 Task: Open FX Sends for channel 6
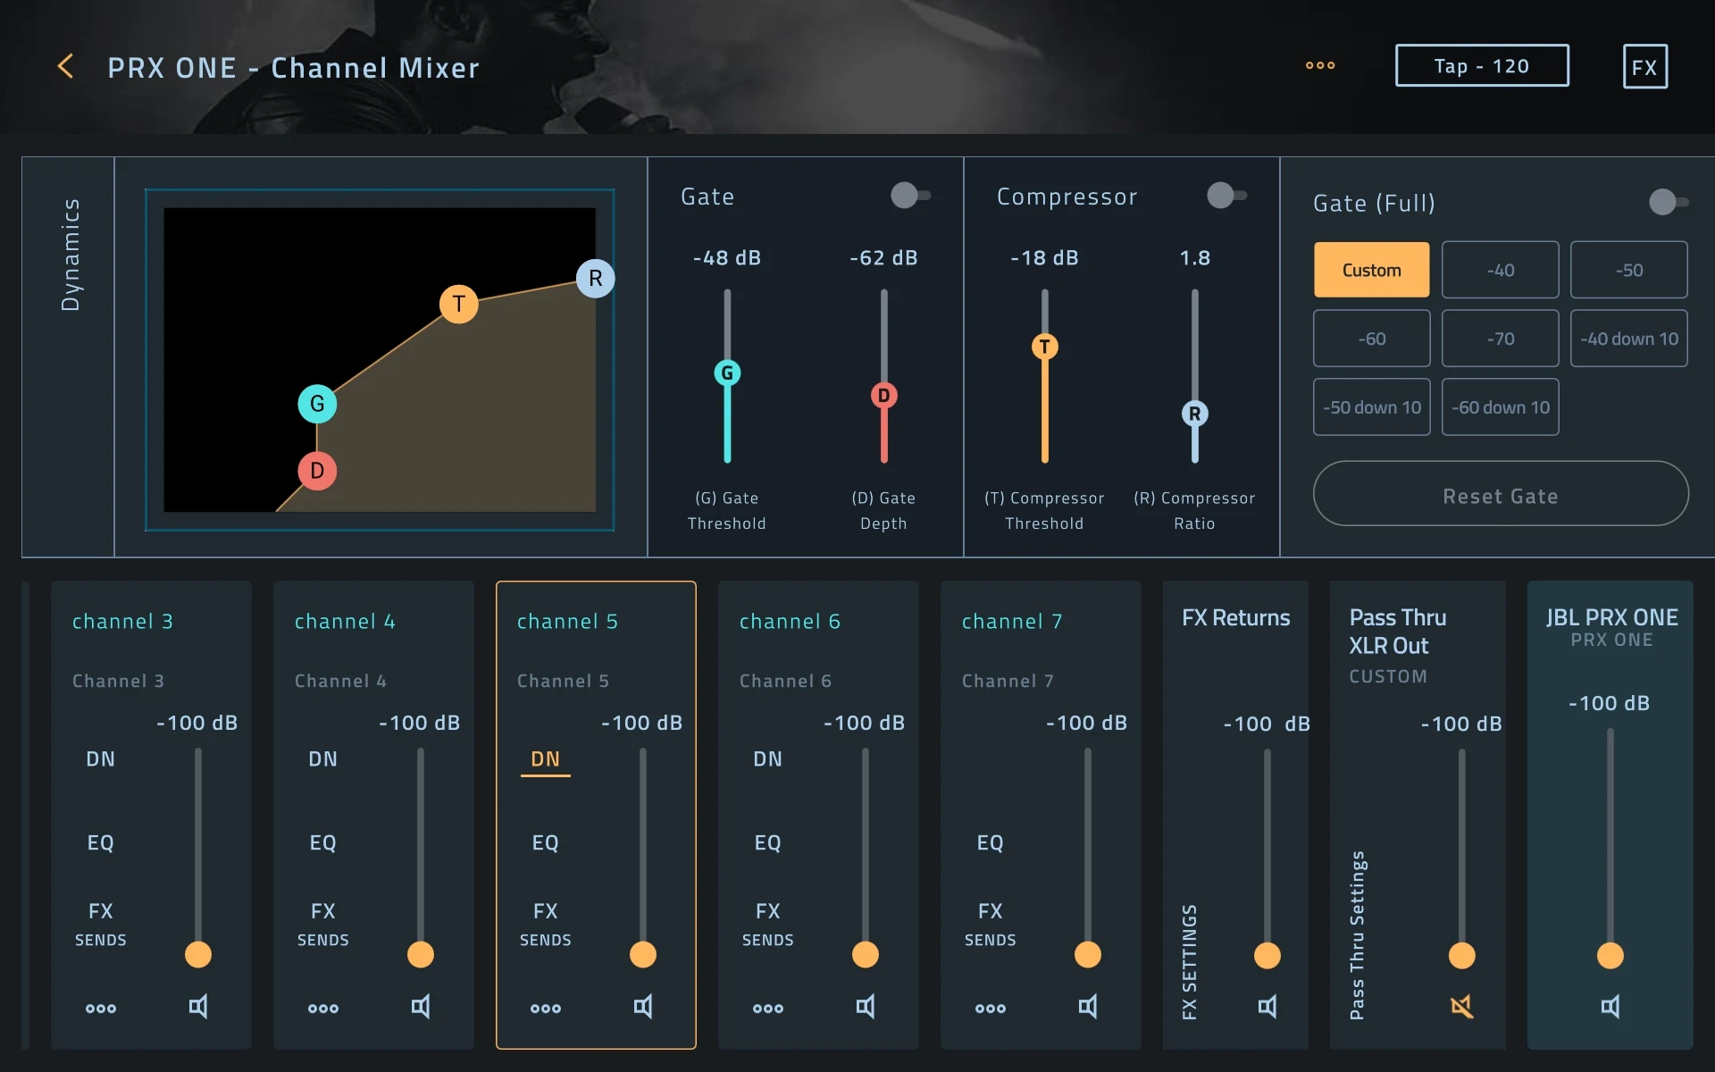(768, 924)
